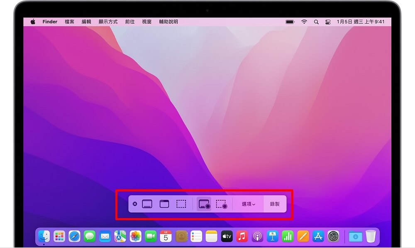
Task: Open Control Center in the menu bar
Action: pos(328,21)
